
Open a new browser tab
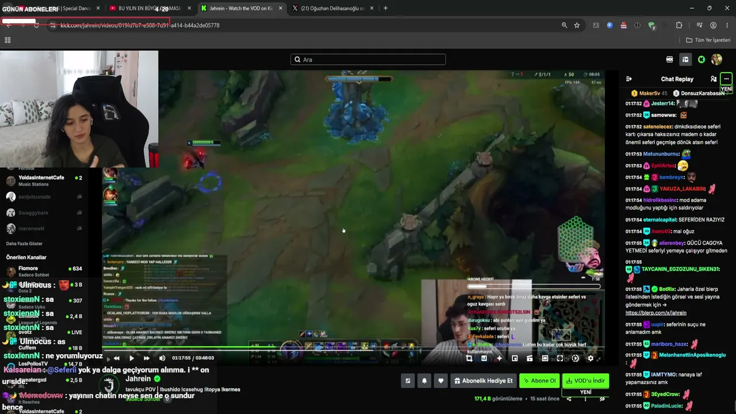(385, 8)
